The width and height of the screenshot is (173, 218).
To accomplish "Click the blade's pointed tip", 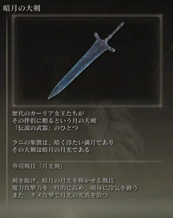I will 49,98.
